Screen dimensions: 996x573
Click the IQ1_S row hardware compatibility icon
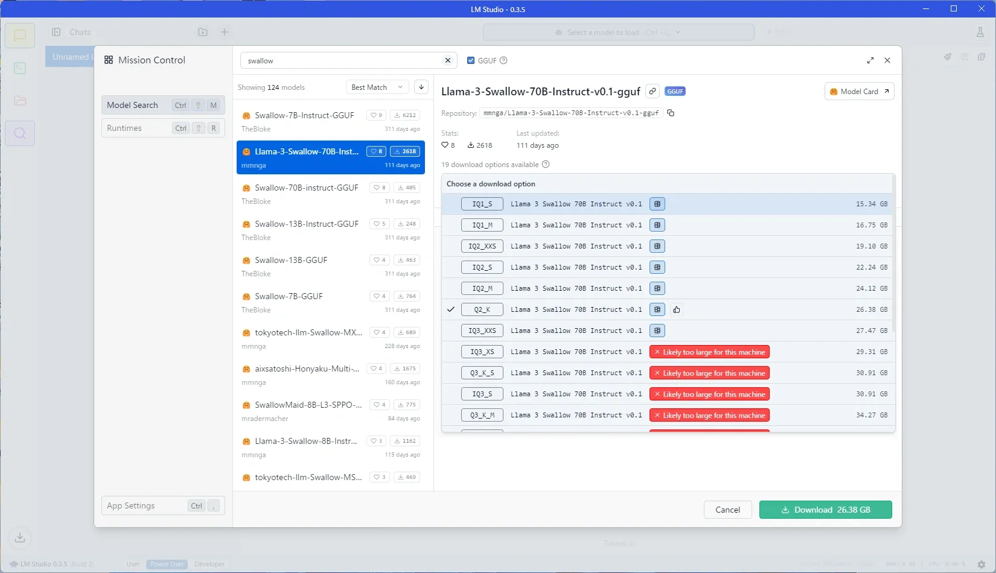click(657, 204)
